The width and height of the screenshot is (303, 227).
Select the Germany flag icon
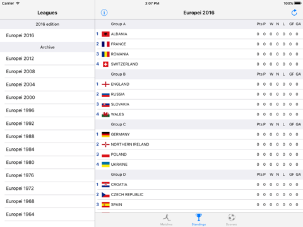[105, 134]
